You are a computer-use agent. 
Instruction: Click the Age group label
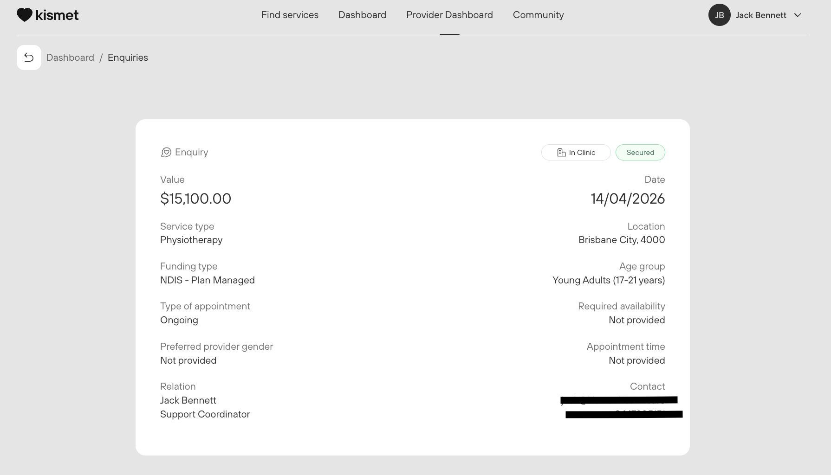(x=642, y=266)
